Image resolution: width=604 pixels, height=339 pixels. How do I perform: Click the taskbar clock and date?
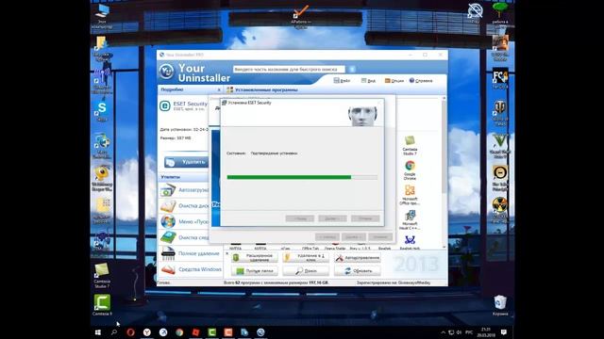pyautogui.click(x=486, y=332)
